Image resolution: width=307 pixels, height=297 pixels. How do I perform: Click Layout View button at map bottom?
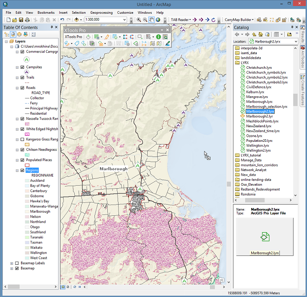click(68, 287)
